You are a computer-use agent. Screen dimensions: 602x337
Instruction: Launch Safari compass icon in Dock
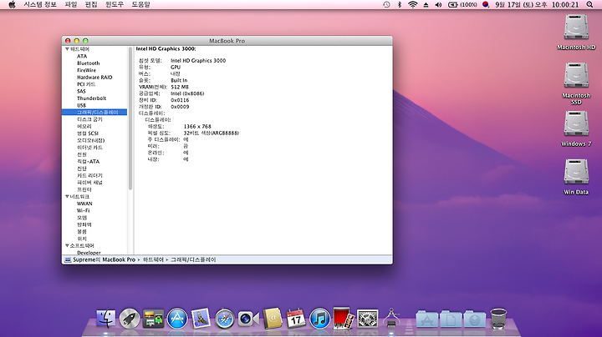point(225,319)
